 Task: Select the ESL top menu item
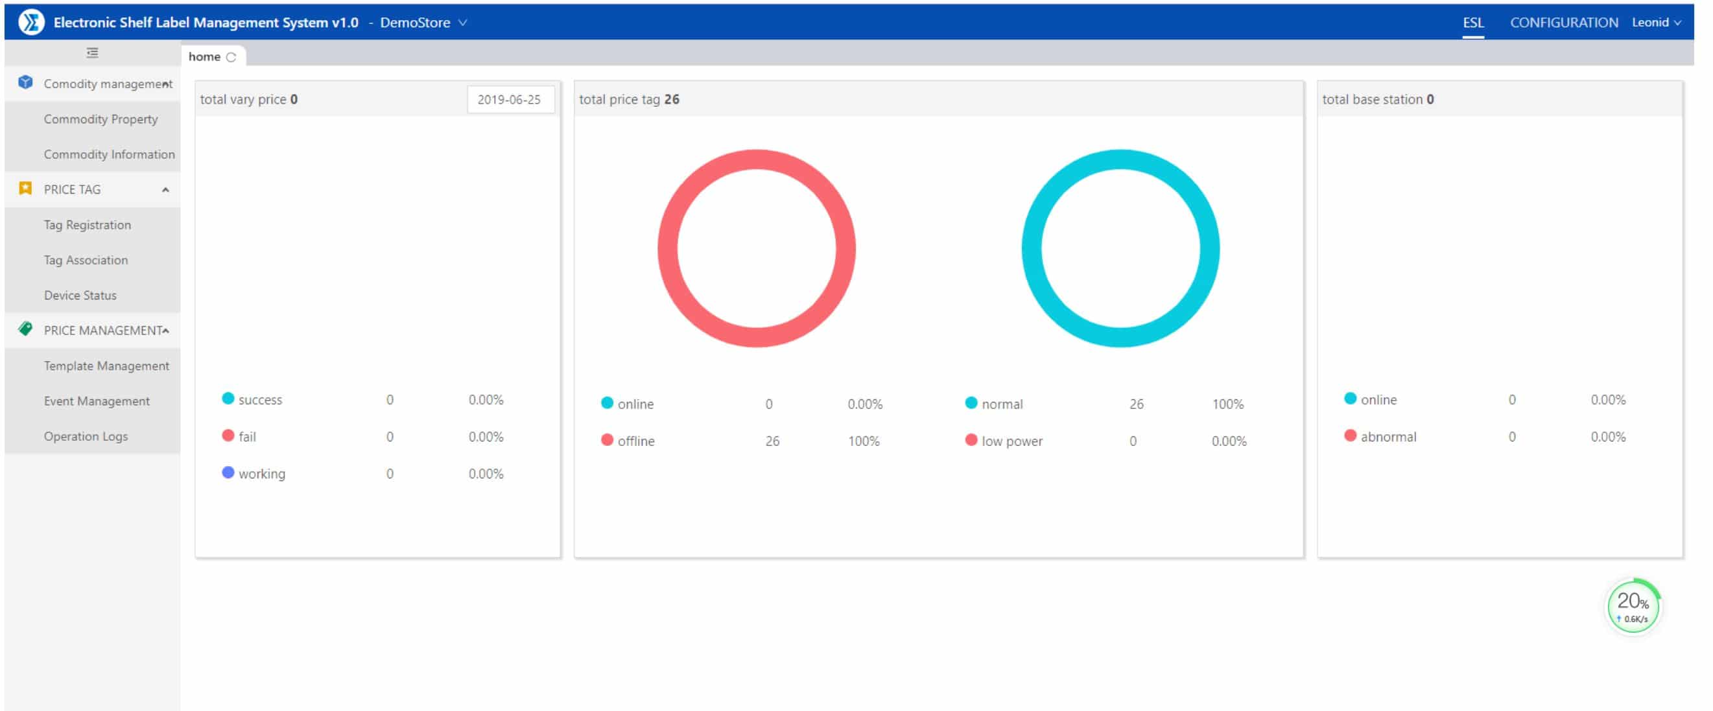click(x=1473, y=23)
